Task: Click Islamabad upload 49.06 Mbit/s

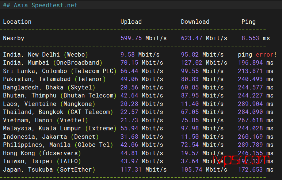Action: [x=142, y=79]
